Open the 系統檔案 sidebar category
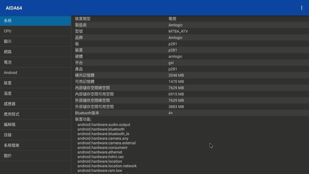This screenshot has width=309, height=174. click(36, 145)
